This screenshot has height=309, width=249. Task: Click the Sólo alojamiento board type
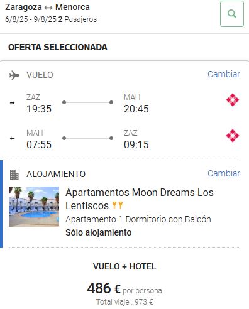[x=99, y=232]
